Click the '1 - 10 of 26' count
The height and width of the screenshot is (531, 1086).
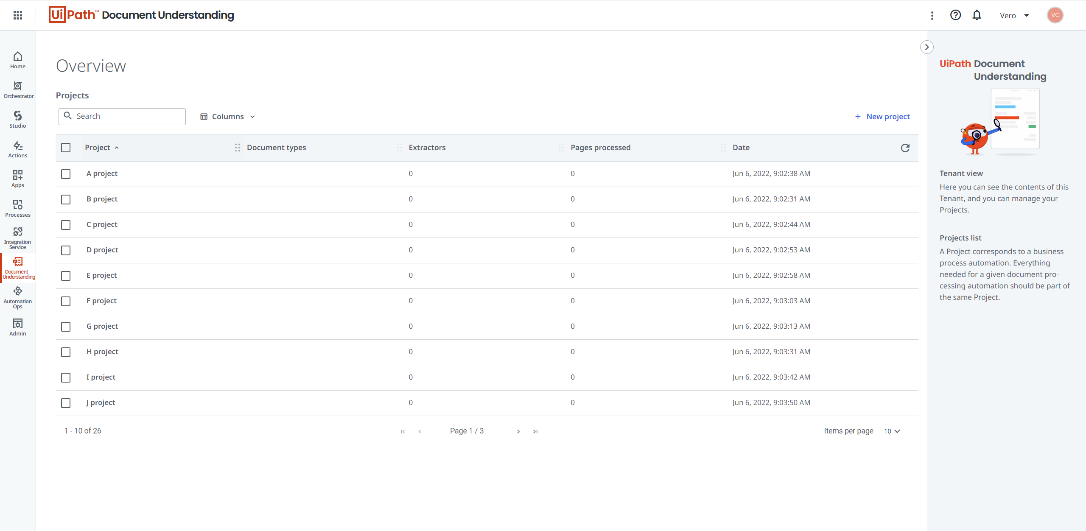[x=83, y=431]
